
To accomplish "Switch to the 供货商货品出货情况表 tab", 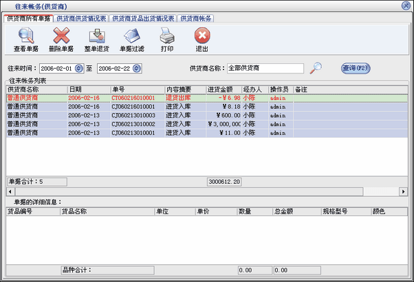I will (143, 19).
